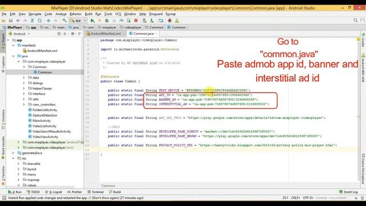Screen dimensions: 366x206
Task: Open the File menu
Action: click(x=4, y=14)
